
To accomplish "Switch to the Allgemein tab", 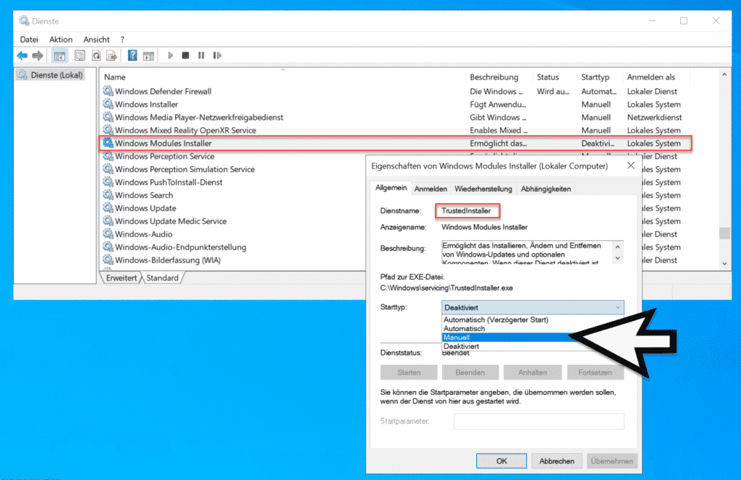I will point(391,188).
